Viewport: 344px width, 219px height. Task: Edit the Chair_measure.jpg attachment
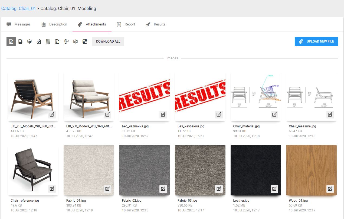click(x=330, y=114)
